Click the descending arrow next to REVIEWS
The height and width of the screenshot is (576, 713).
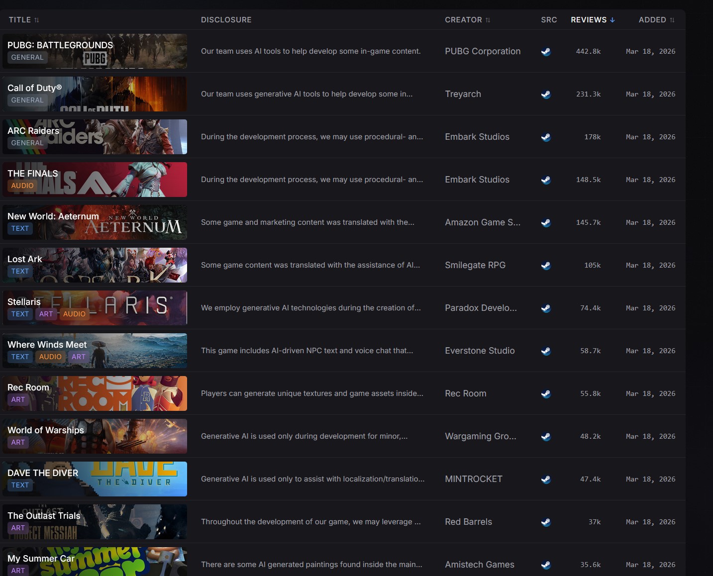(612, 20)
